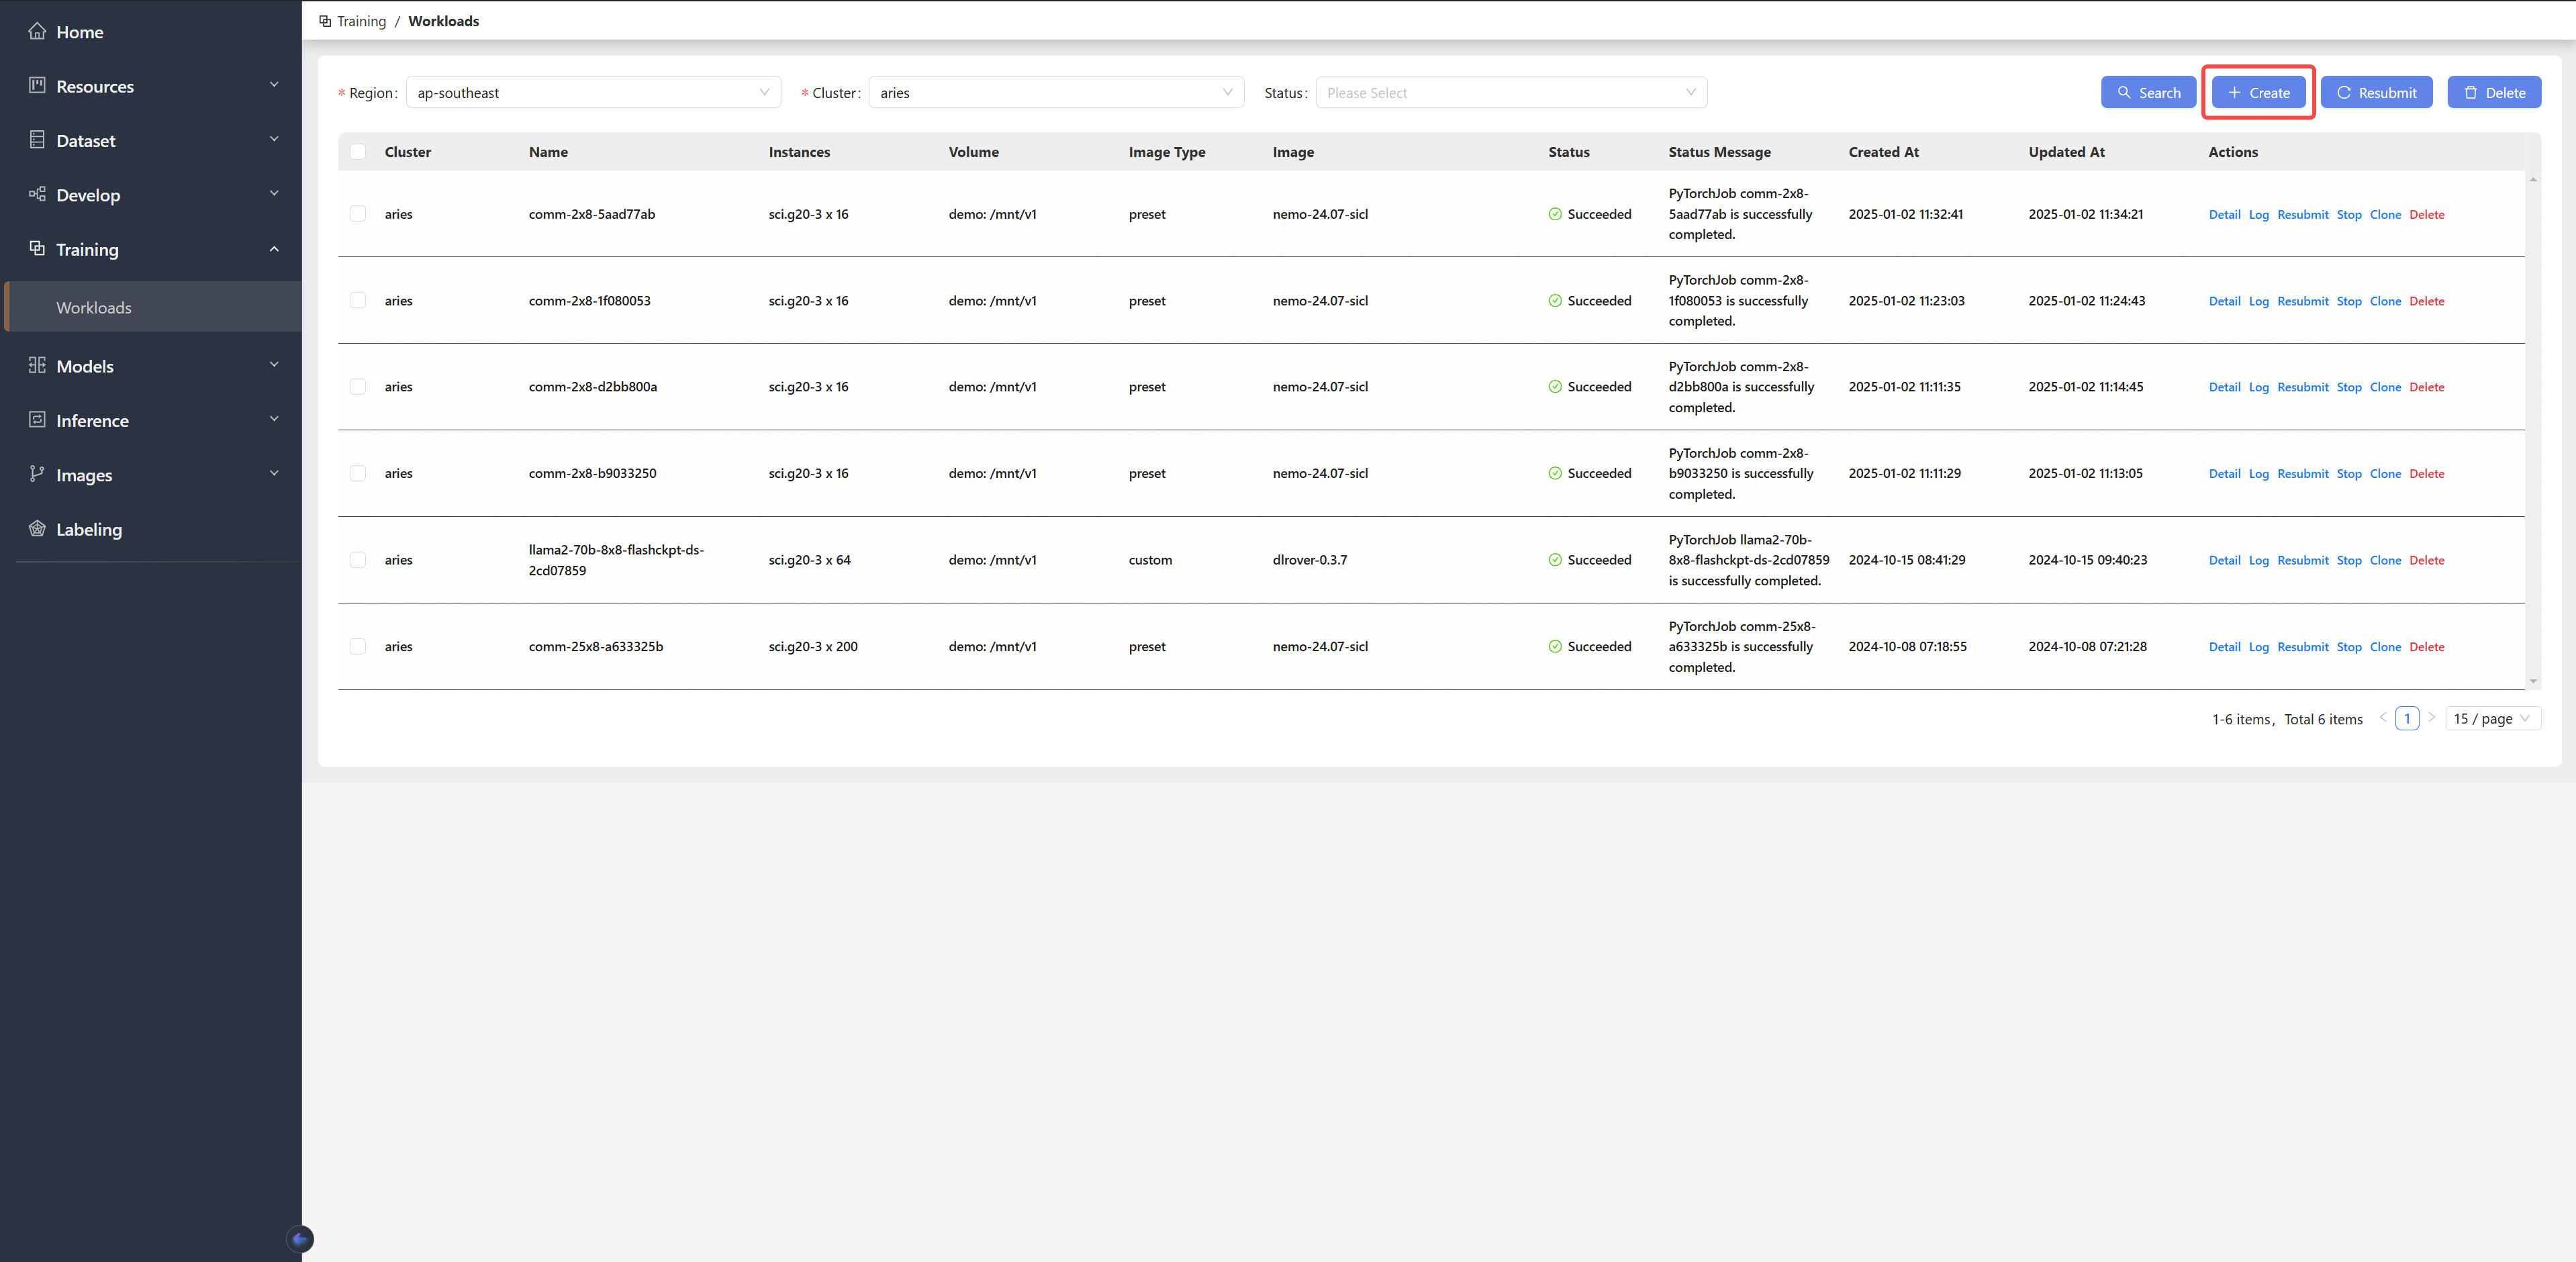Select checkbox for comm-2x8-1f080053 row
This screenshot has height=1262, width=2576.
358,300
